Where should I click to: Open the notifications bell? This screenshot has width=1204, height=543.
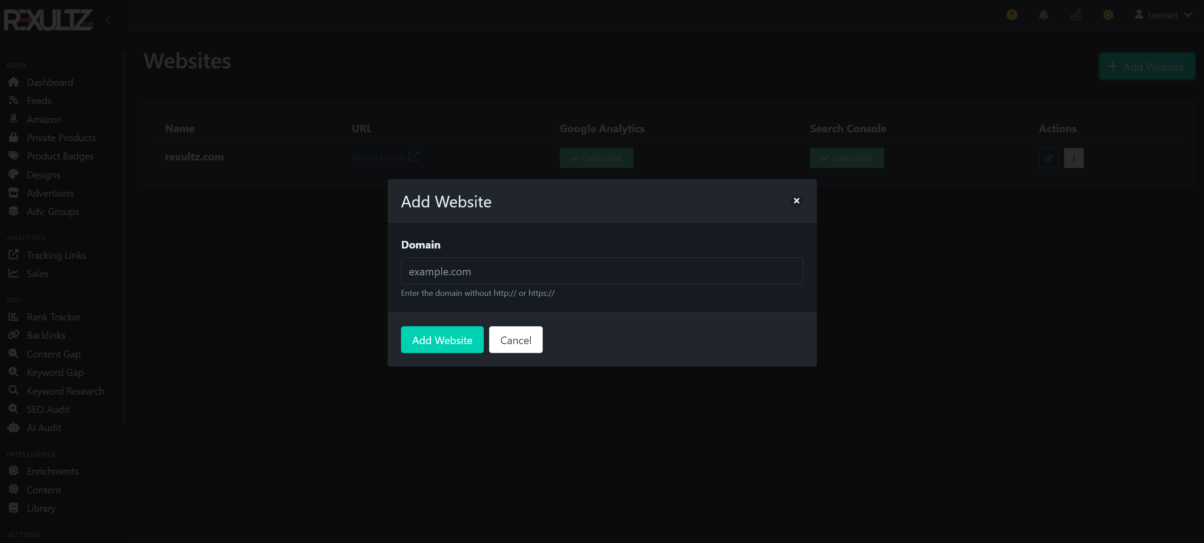[x=1043, y=15]
